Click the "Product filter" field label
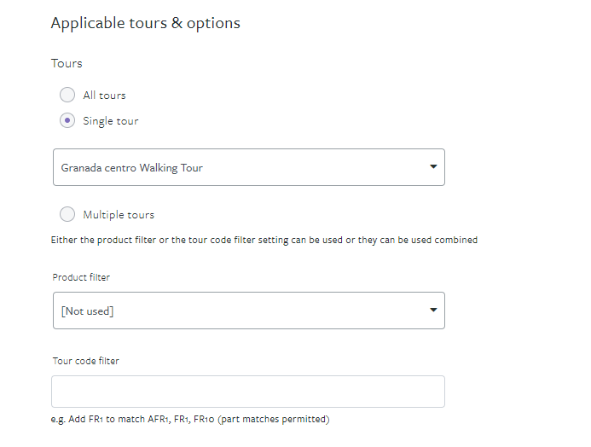This screenshot has height=447, width=591. pos(81,277)
